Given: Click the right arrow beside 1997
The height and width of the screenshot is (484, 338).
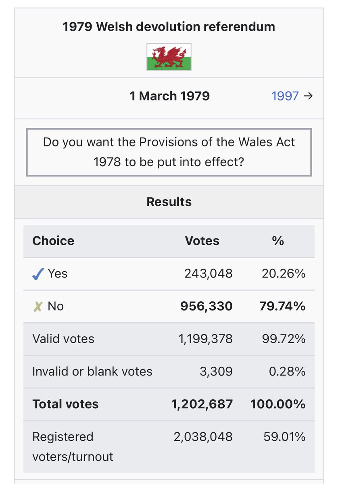Looking at the screenshot, I should (x=308, y=96).
